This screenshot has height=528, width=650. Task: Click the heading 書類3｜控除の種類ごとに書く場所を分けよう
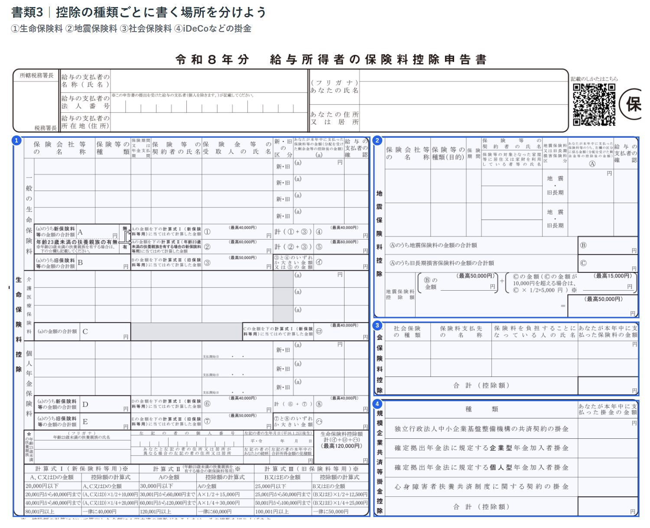point(139,12)
